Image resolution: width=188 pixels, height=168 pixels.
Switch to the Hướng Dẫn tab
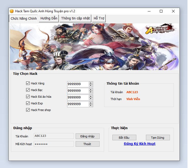[49, 18]
